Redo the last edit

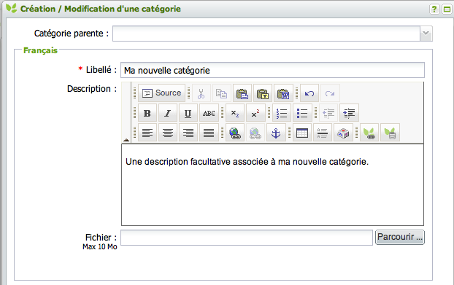tap(330, 93)
